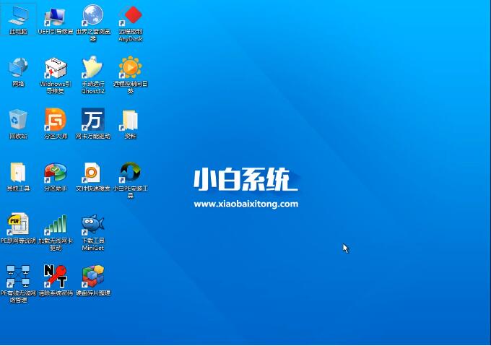Click 加载无线网卡驱动 signal bars icon
The image size is (491, 346).
click(55, 224)
